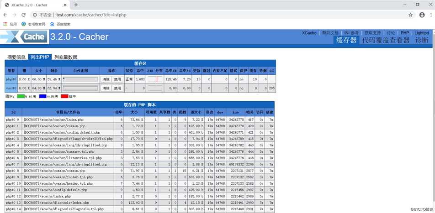
Task: Click the /xcache/diagnosis/diagnosis.tpl.php file name
Action: point(64,209)
